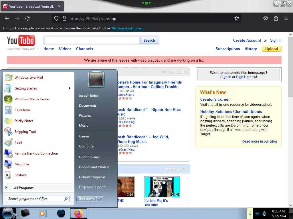Move featured module down arrow
The width and height of the screenshot is (293, 219).
pos(179,72)
